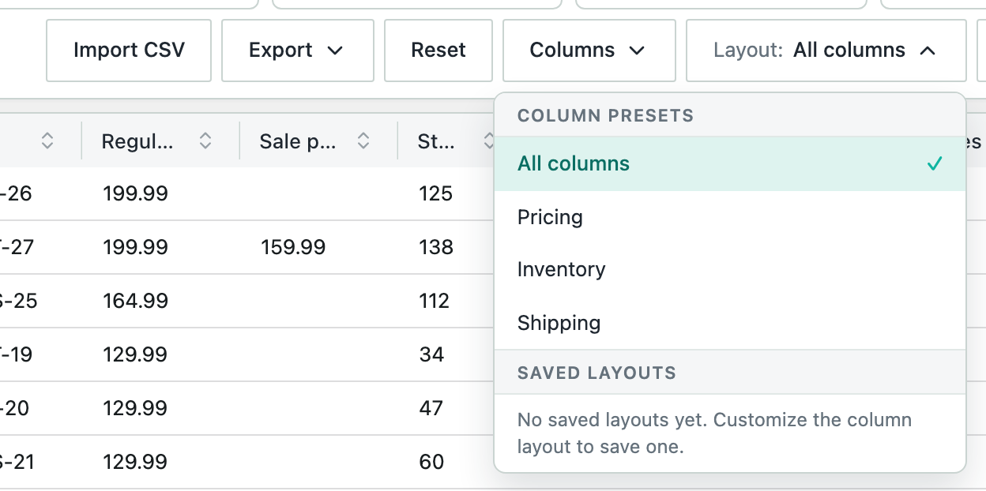The image size is (986, 491).
Task: Click the stock cell 47
Action: (431, 408)
